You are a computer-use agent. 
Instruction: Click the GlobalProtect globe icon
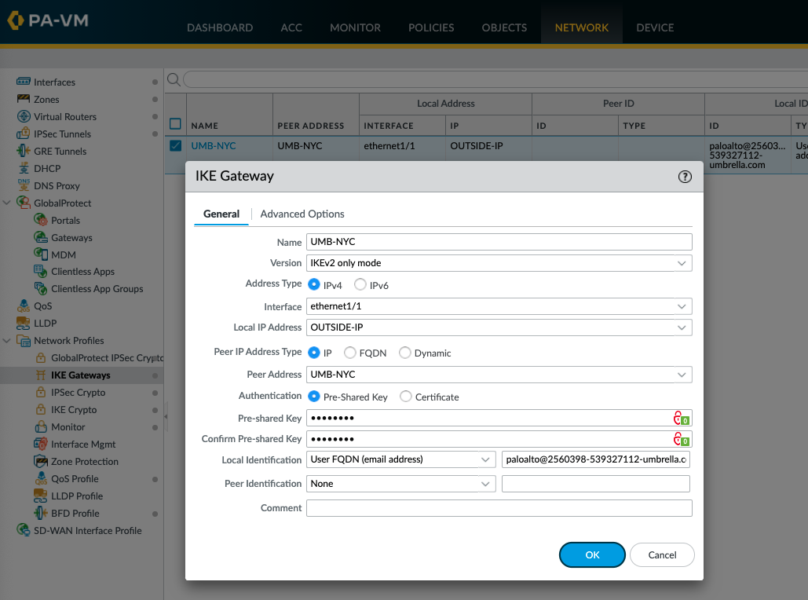pyautogui.click(x=24, y=203)
